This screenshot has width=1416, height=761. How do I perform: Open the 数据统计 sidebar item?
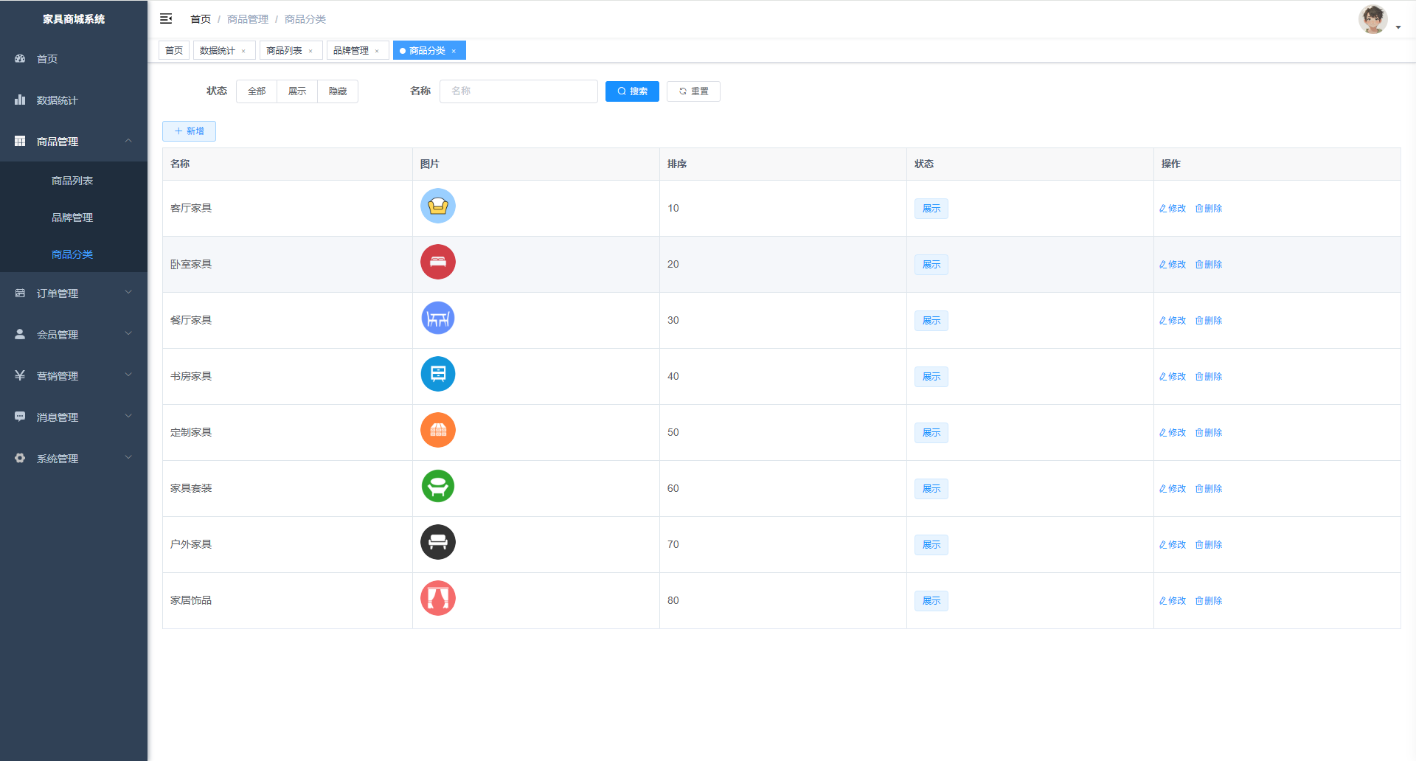(x=58, y=100)
